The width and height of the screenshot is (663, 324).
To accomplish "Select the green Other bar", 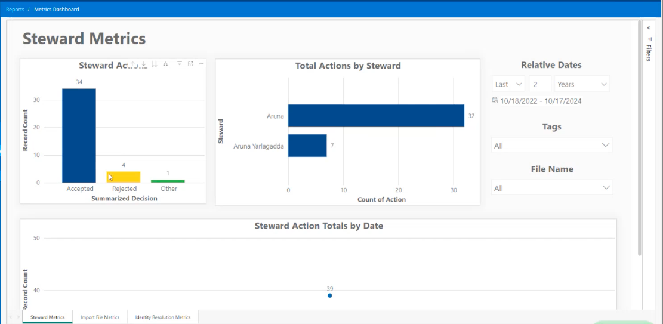I will 168,181.
